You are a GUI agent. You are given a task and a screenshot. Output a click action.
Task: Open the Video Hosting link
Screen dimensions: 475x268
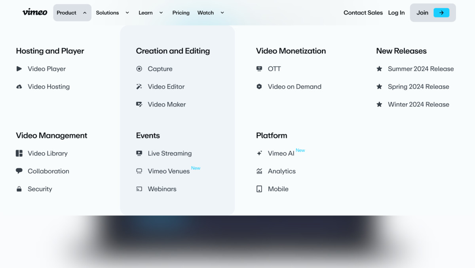click(x=49, y=87)
